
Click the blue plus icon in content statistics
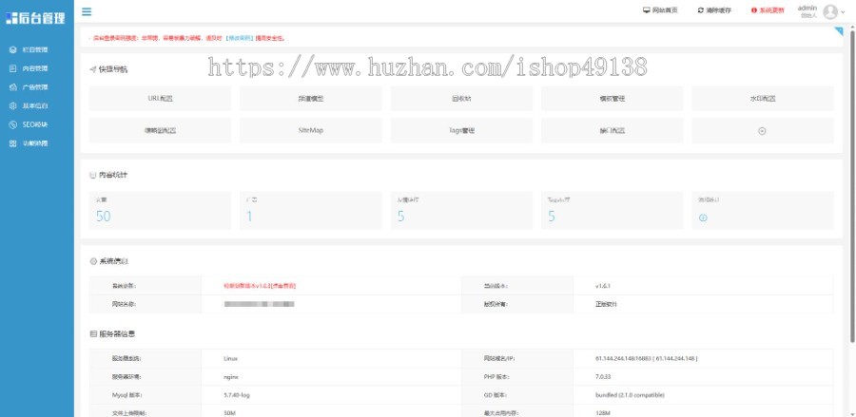(x=703, y=218)
